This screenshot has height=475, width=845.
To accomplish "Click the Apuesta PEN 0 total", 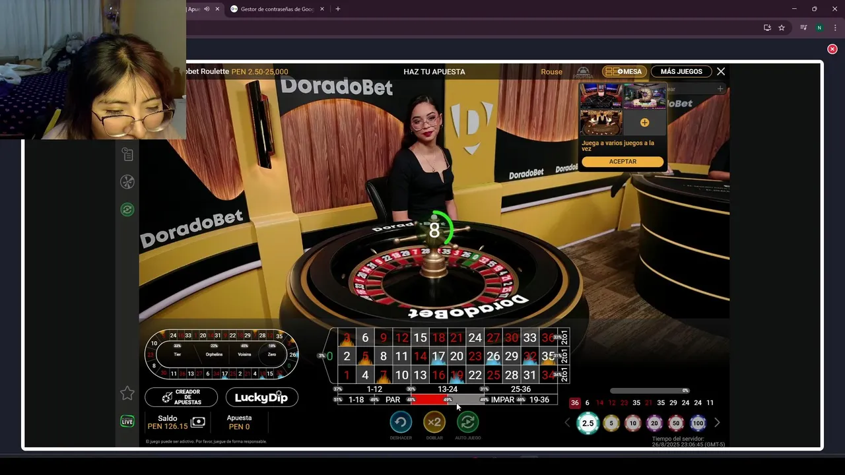I will [x=239, y=422].
